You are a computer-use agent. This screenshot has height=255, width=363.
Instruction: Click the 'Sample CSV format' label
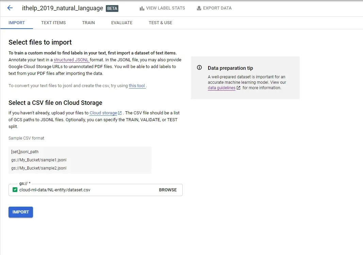coord(26,138)
